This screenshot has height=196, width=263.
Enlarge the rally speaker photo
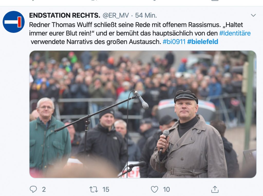click(143, 114)
